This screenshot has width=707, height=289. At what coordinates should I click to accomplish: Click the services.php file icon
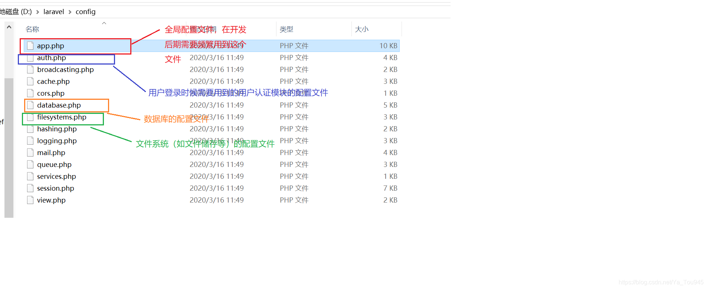click(30, 176)
